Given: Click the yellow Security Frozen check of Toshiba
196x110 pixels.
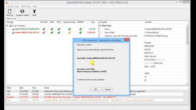Looking at the screenshot, I should tap(70, 33).
